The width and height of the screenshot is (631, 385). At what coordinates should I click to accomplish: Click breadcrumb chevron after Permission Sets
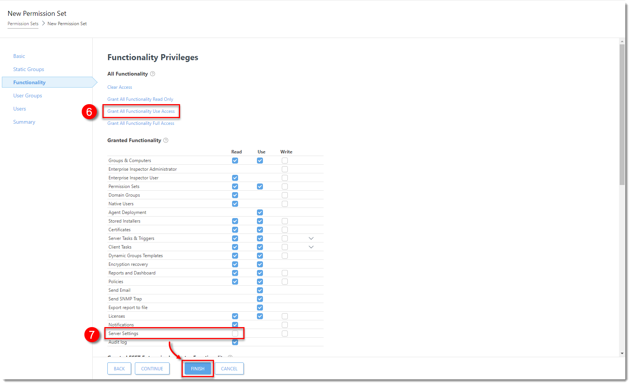(x=43, y=23)
